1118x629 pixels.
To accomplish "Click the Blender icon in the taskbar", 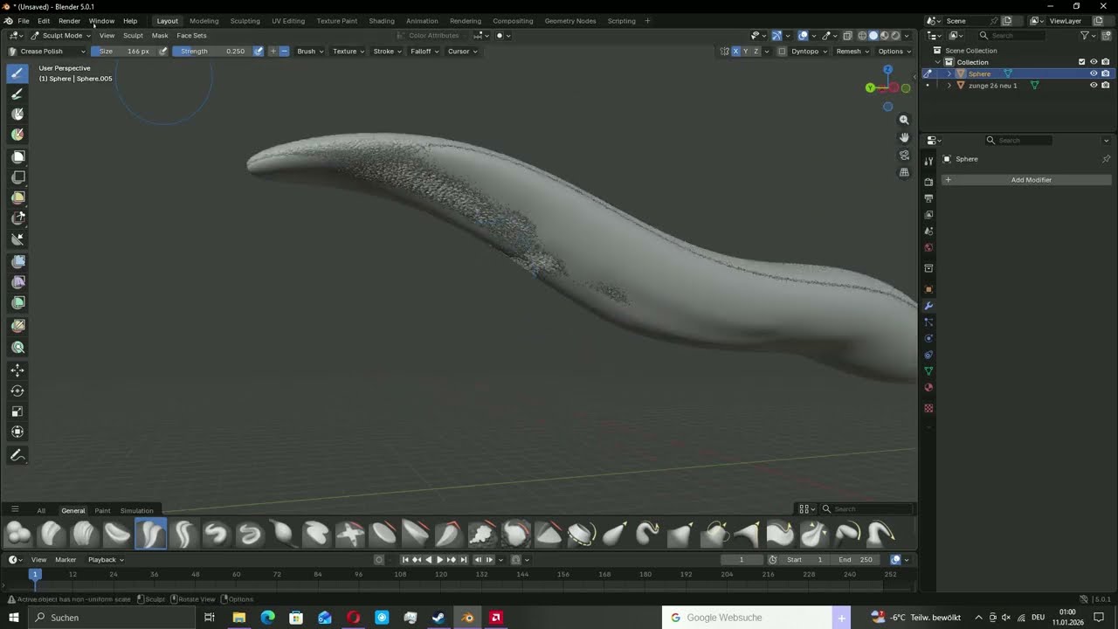I will 467,618.
